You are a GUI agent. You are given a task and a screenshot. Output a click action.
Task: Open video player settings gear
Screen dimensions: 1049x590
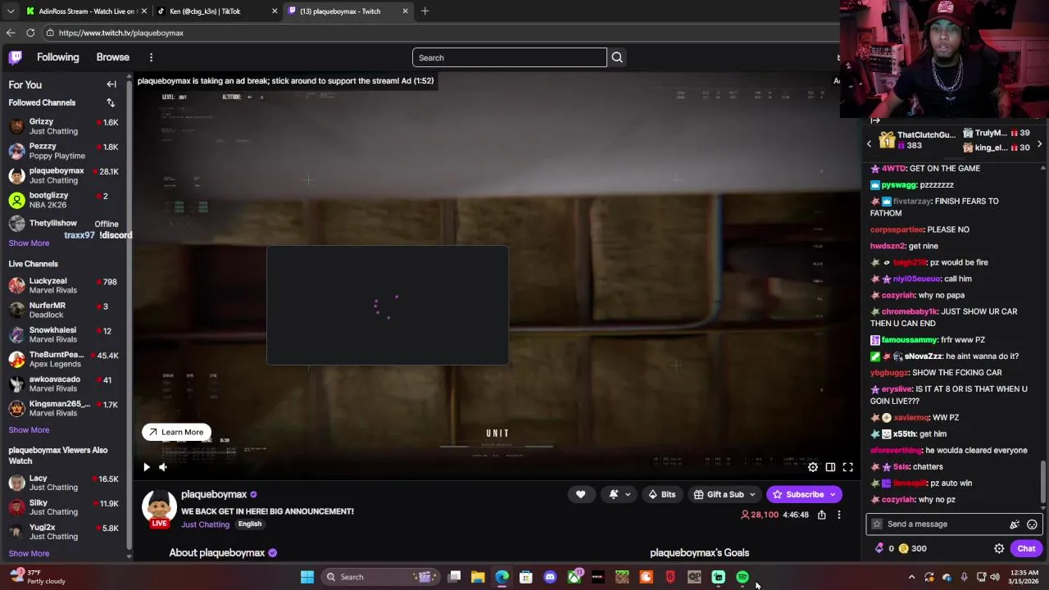click(813, 467)
